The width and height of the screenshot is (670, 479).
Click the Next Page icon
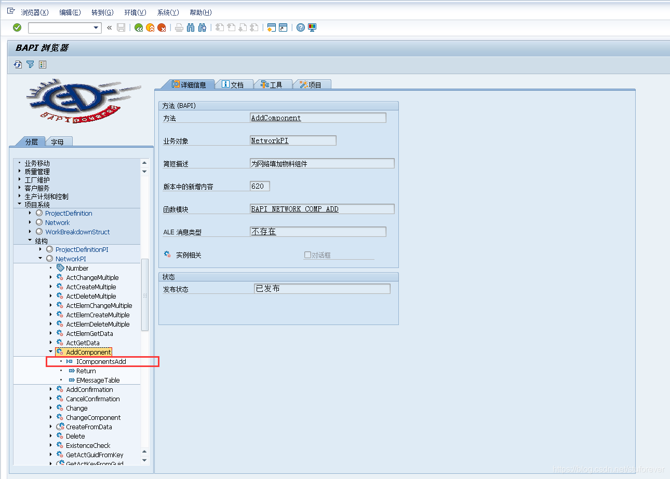pyautogui.click(x=243, y=27)
